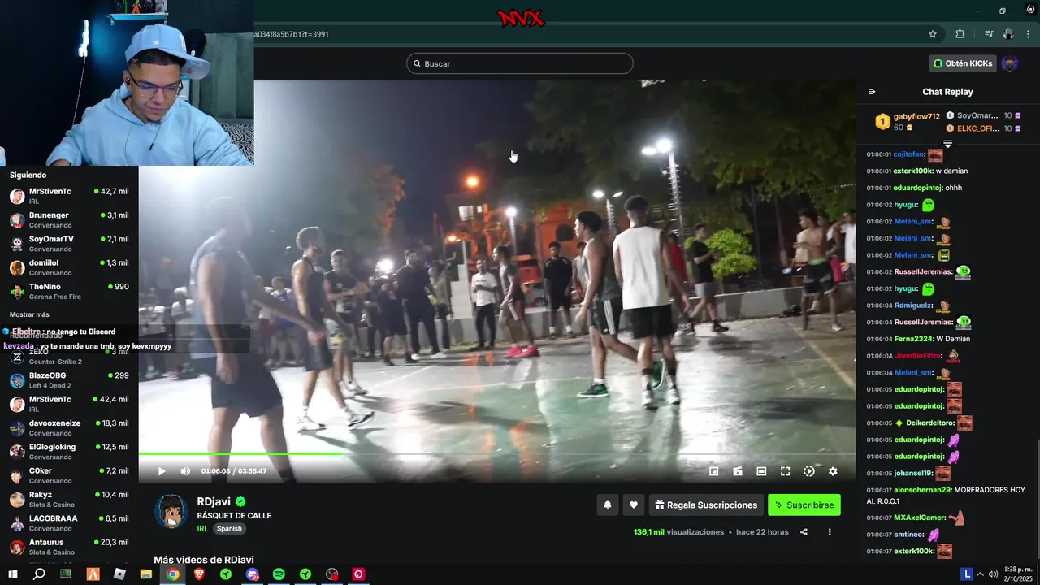Expand Mostrar más in sidebar
The width and height of the screenshot is (1040, 585).
(29, 314)
